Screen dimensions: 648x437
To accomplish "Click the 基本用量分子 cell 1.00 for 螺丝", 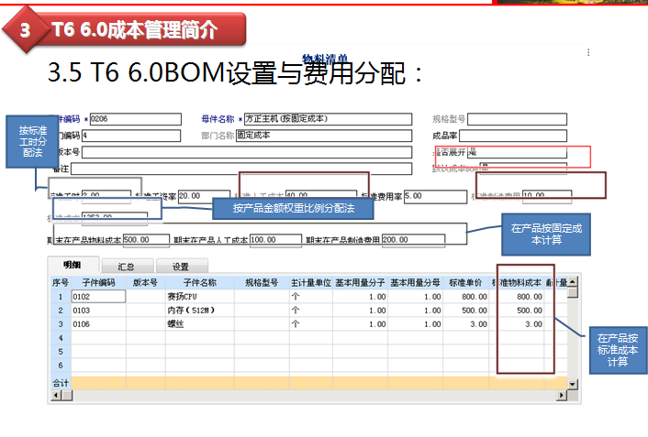I will (360, 324).
